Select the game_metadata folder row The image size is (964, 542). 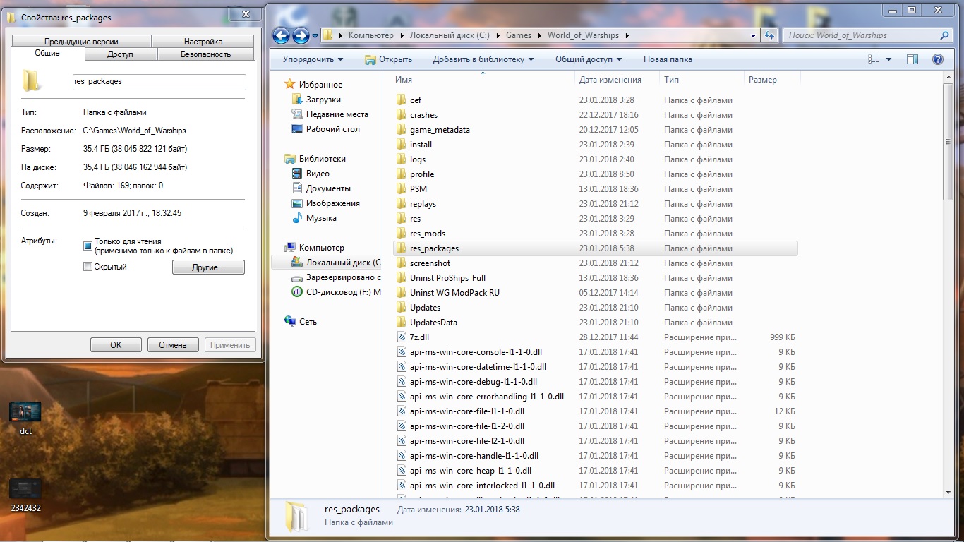point(595,130)
